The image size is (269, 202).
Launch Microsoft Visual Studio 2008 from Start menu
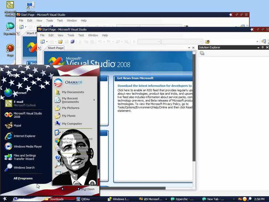[x=23, y=115]
